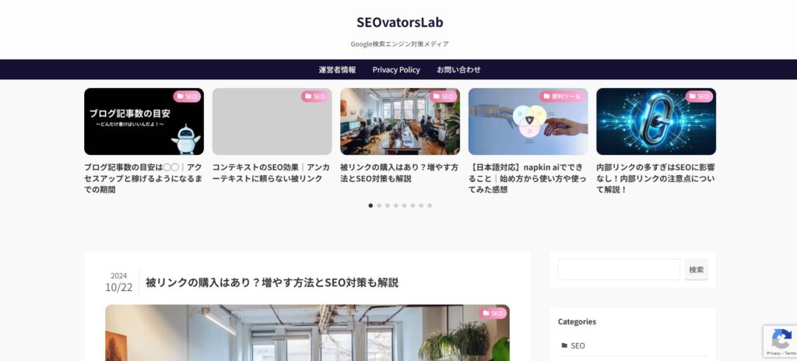This screenshot has height=361, width=797.
Task: Click the SEO tag on the office photo thumbnail
Action: click(443, 96)
